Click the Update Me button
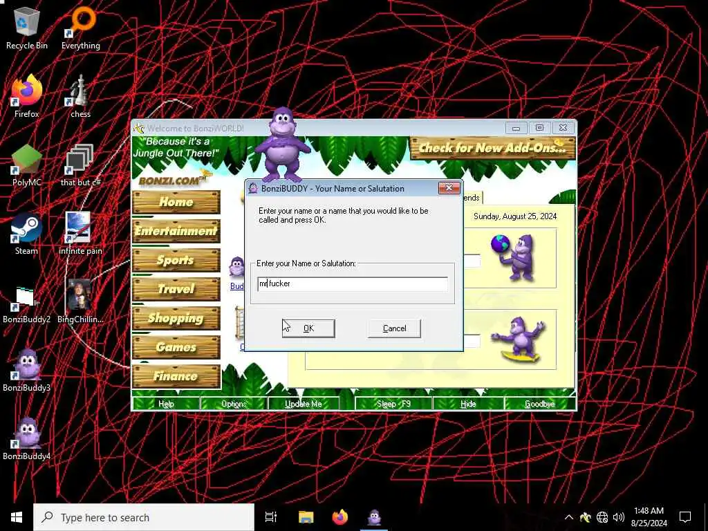 [304, 404]
